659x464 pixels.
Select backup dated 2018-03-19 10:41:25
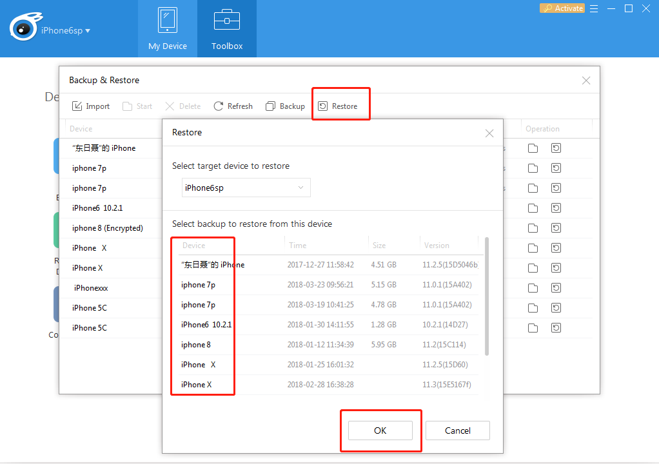pos(328,305)
